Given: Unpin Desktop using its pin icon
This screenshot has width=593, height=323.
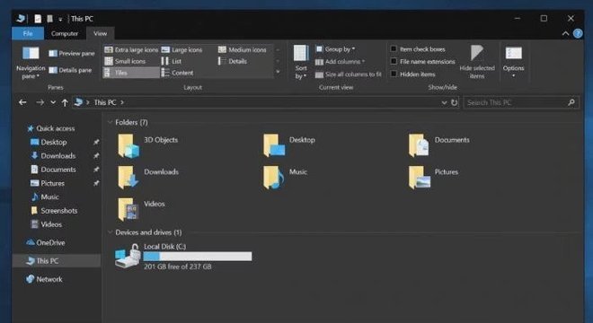Looking at the screenshot, I should tap(96, 142).
